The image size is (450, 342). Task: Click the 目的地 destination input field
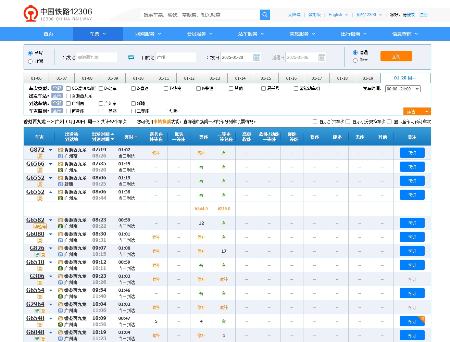[x=176, y=58]
